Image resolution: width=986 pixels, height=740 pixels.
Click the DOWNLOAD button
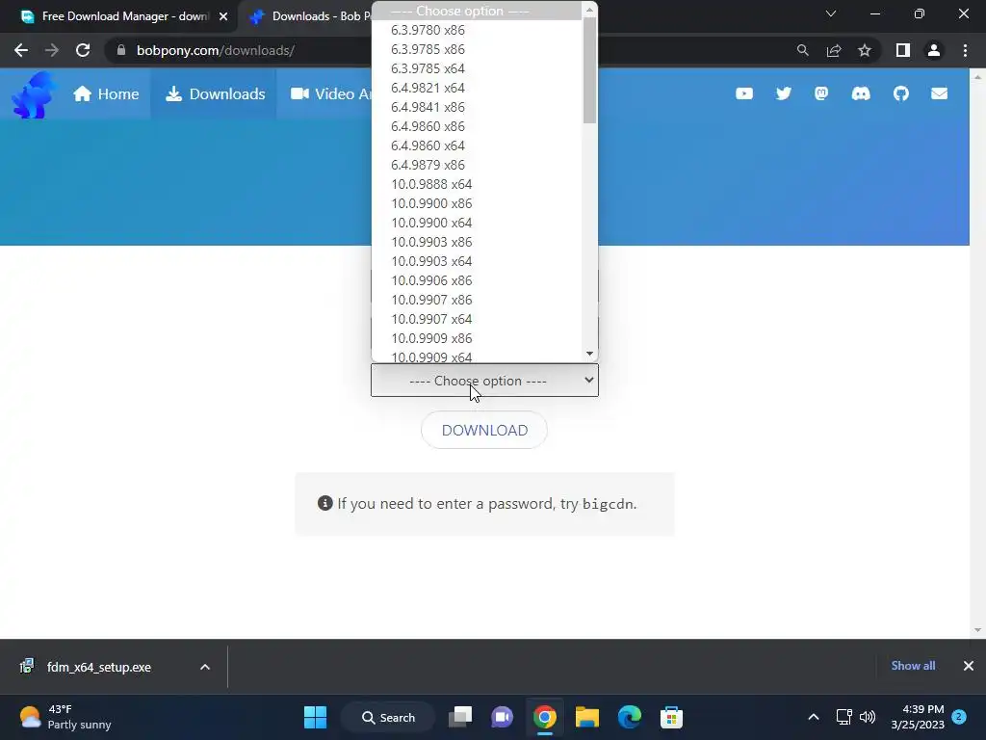pyautogui.click(x=484, y=431)
